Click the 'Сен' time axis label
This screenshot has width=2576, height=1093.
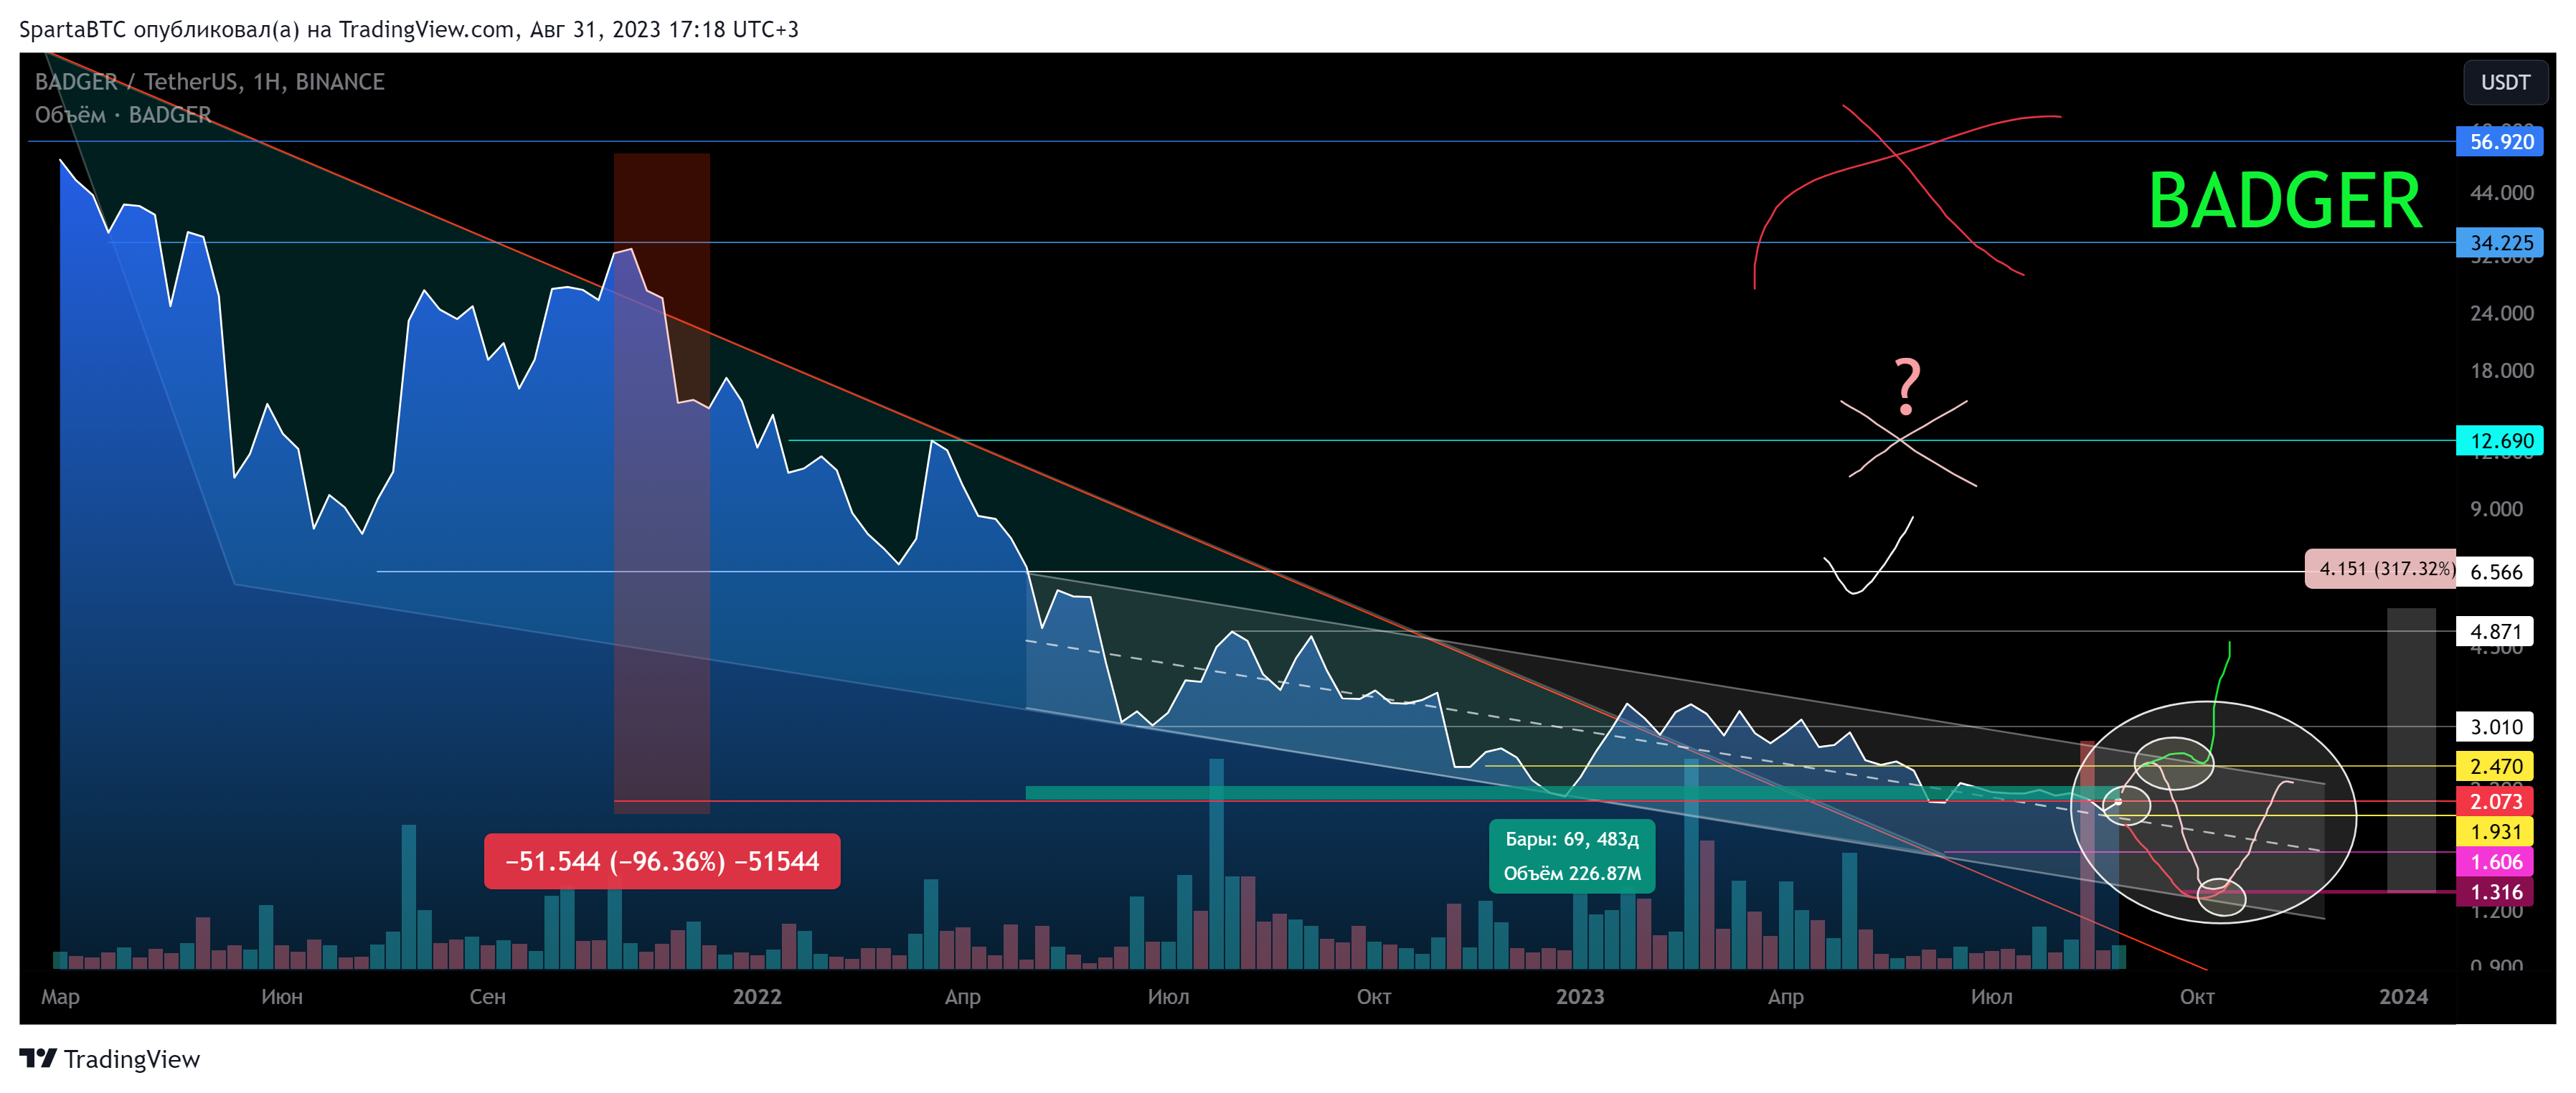pyautogui.click(x=488, y=997)
